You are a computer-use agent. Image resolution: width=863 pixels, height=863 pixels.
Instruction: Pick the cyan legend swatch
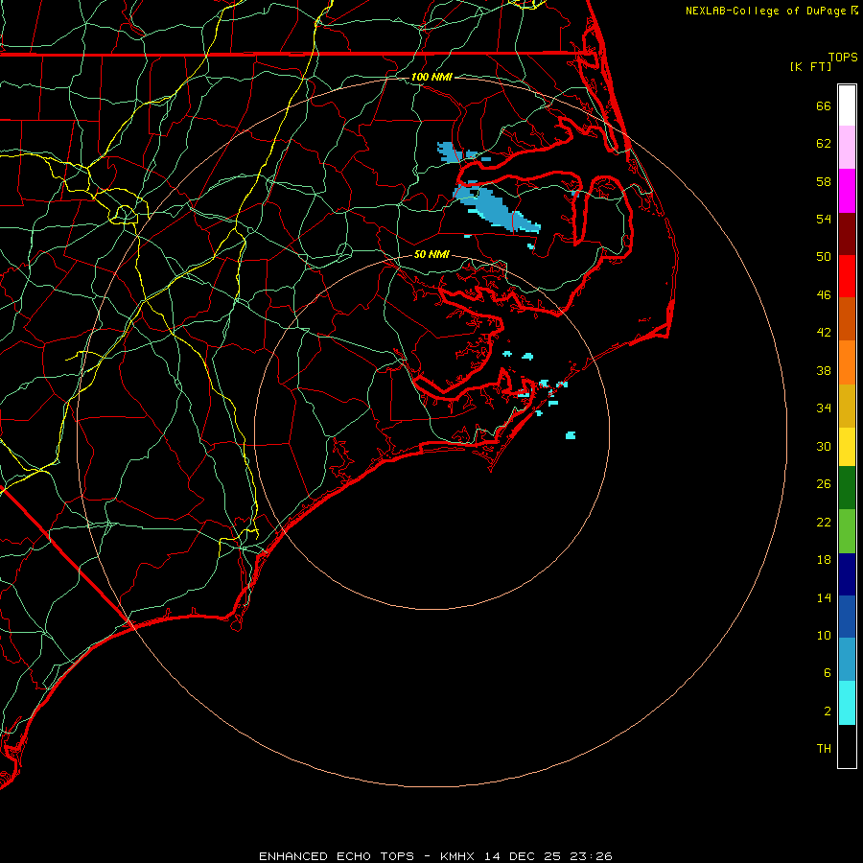(847, 703)
